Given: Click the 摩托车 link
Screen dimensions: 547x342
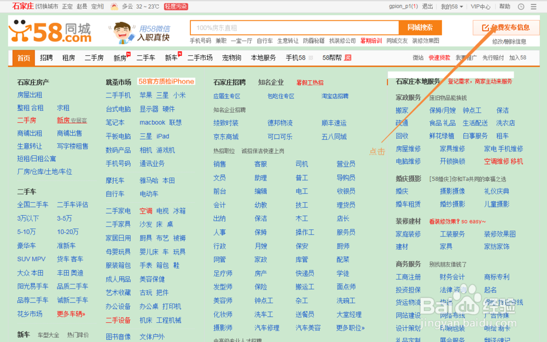Looking at the screenshot, I should coord(115,180).
